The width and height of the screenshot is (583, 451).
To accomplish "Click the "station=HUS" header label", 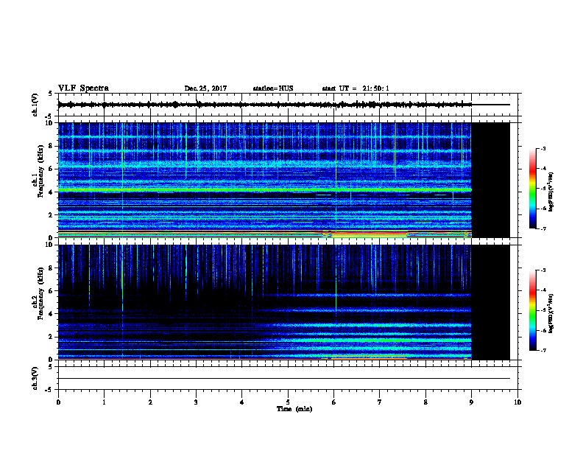I will click(273, 88).
